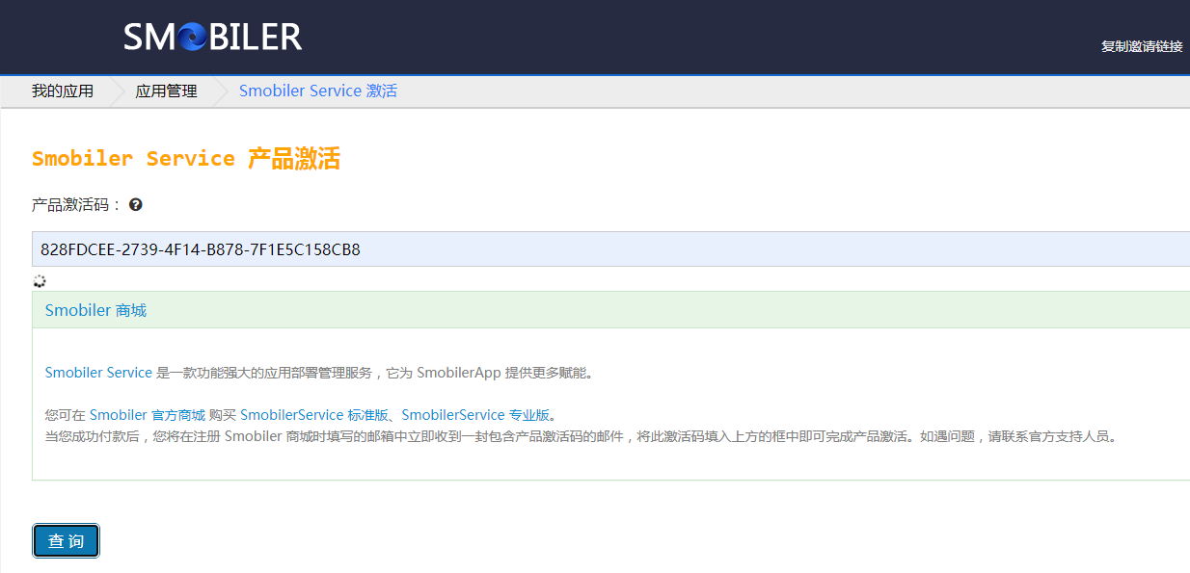Click the 产品激活码 label
The width and height of the screenshot is (1190, 573).
point(77,205)
